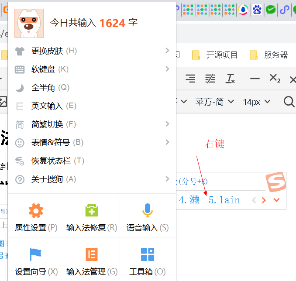The height and width of the screenshot is (281, 296).
Task: Open the circular bell notification icon
Action: tap(243, 10)
